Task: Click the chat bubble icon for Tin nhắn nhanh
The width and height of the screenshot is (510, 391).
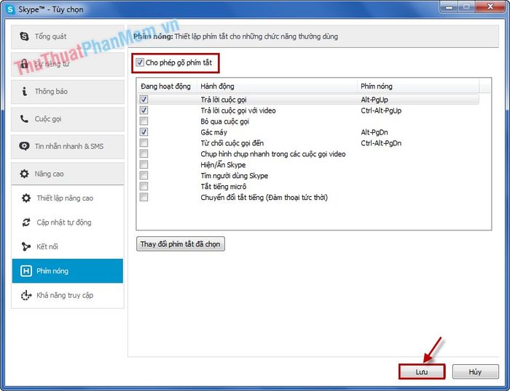Action: [x=24, y=146]
